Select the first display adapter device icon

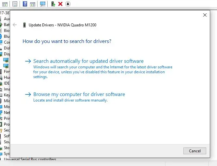(x=6, y=60)
